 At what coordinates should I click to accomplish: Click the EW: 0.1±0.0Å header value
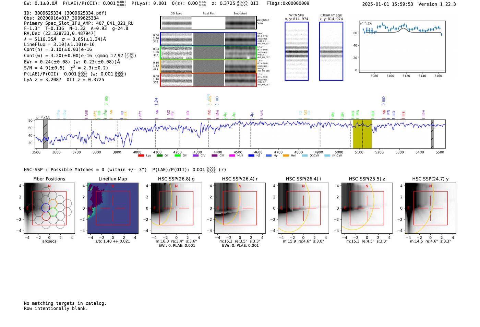tap(41, 3)
